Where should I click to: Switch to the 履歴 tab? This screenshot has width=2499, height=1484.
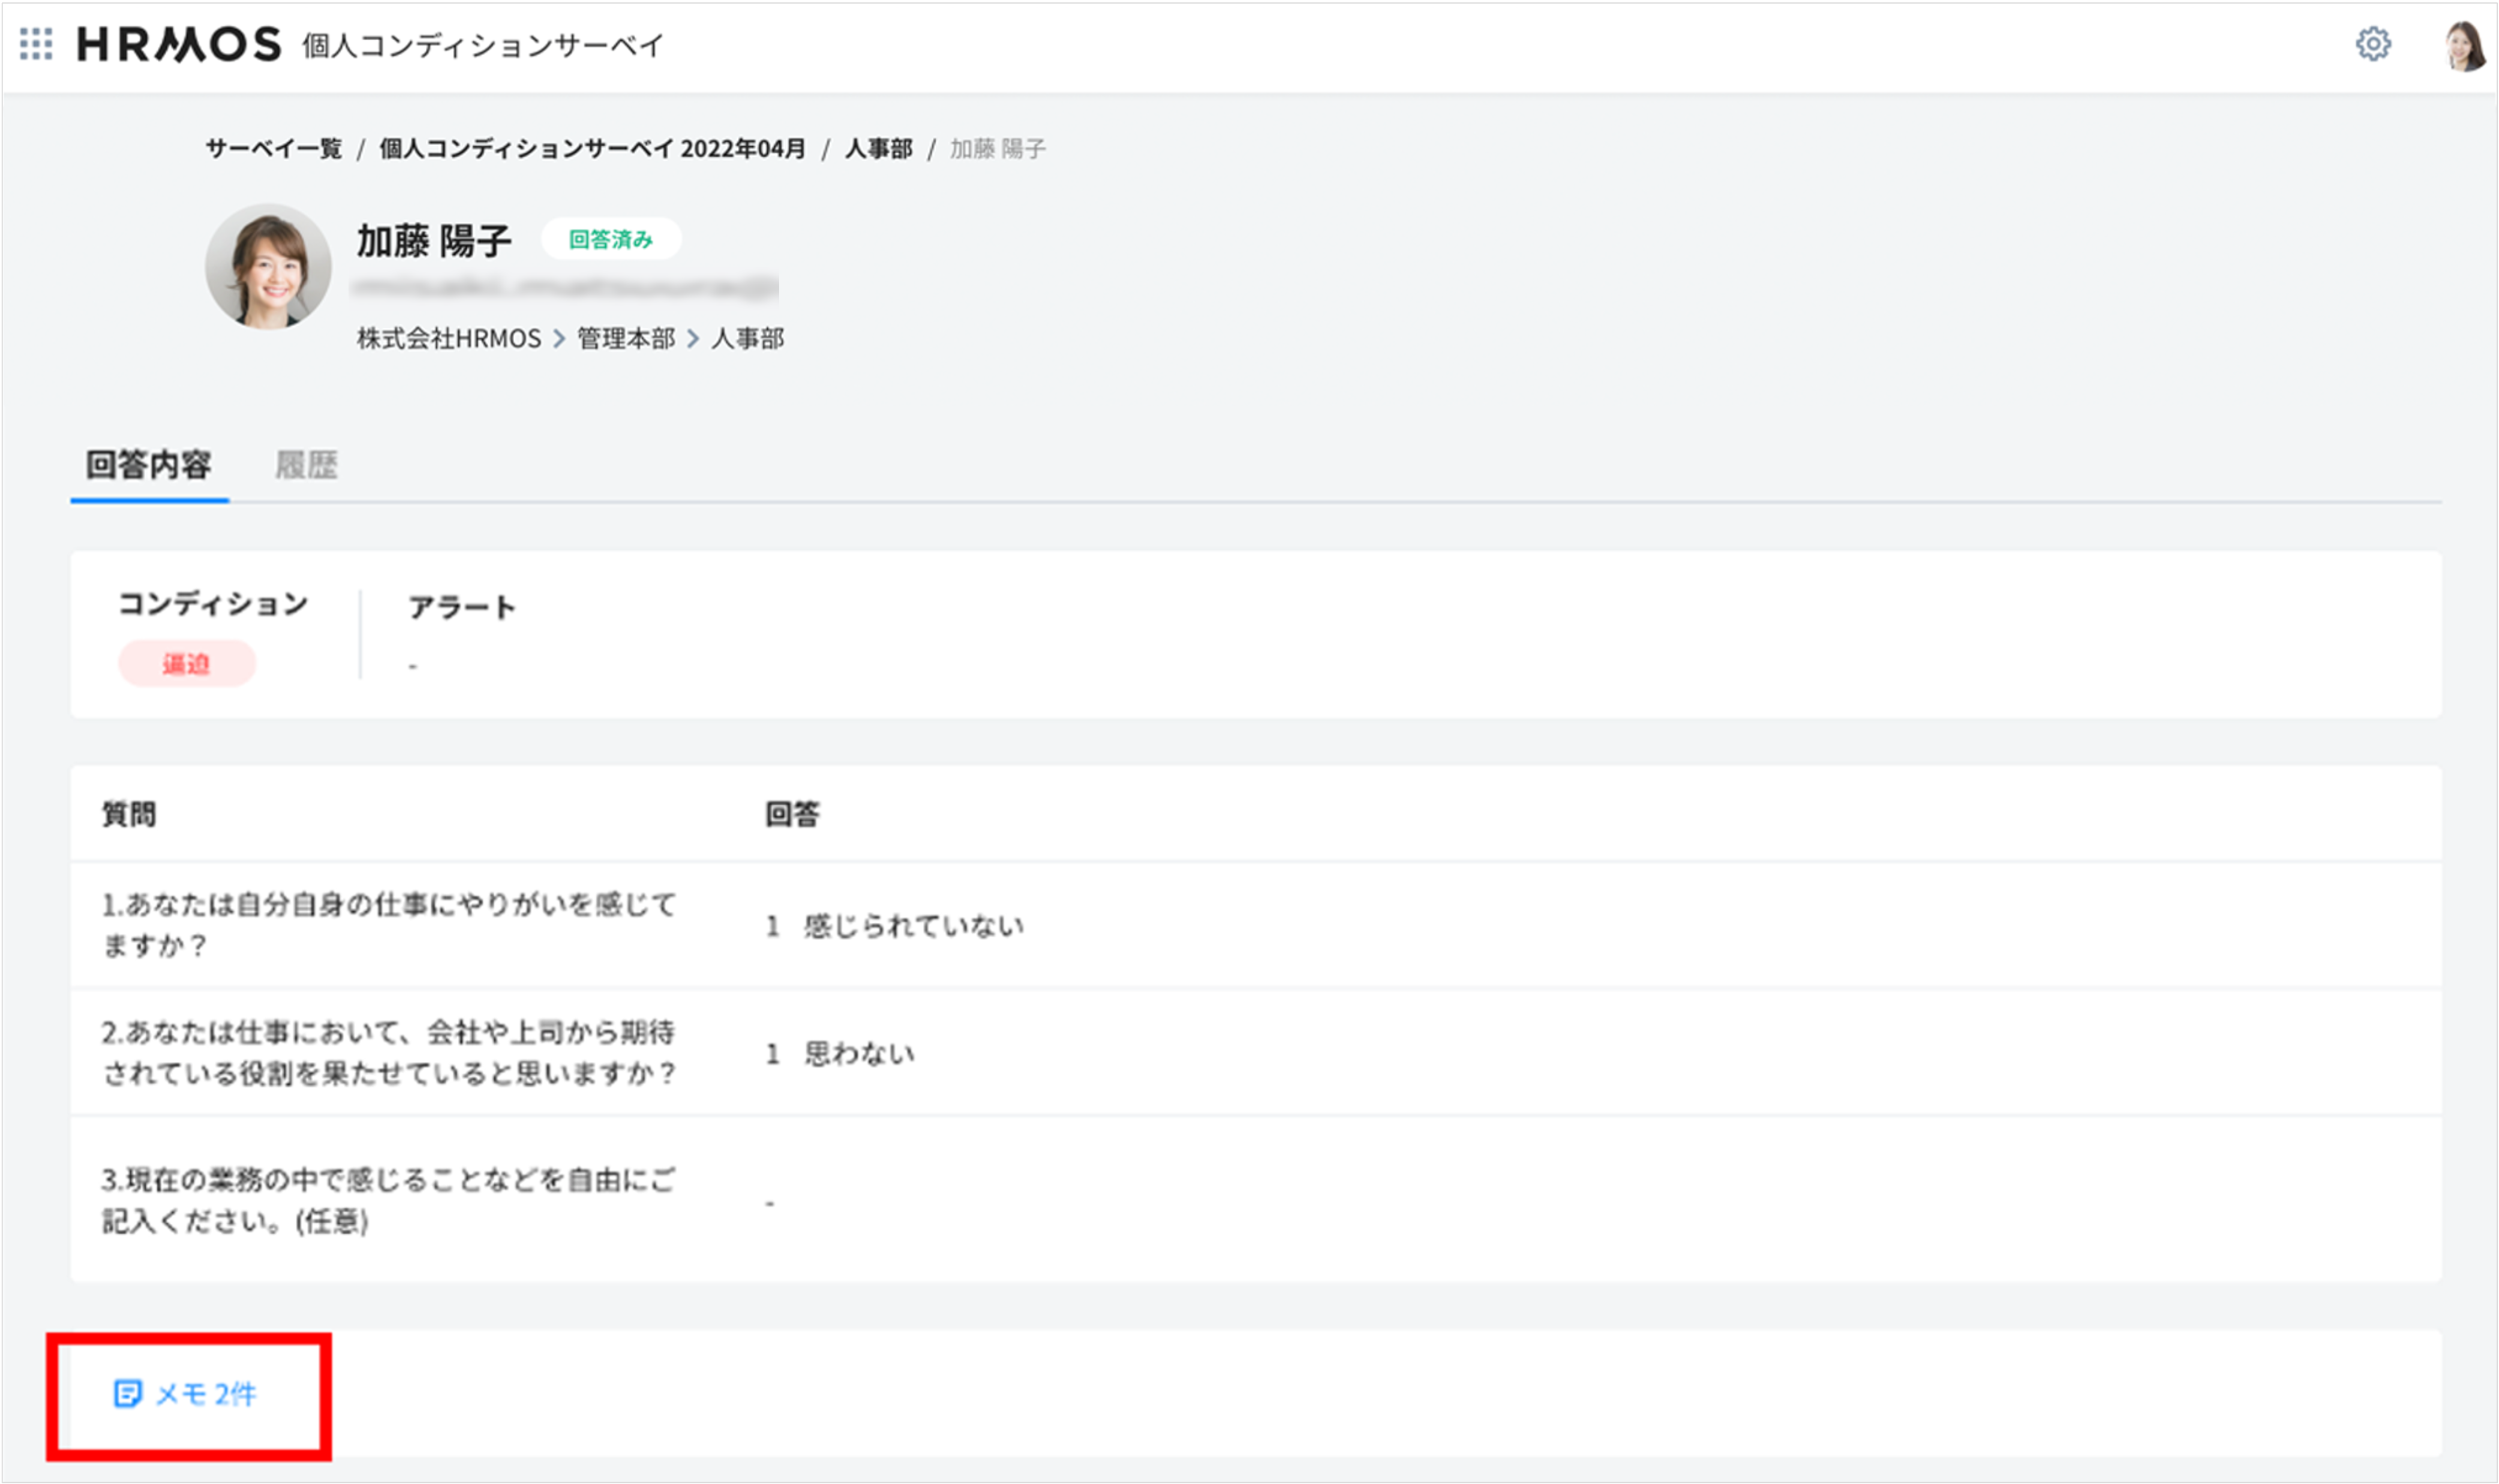pos(305,465)
